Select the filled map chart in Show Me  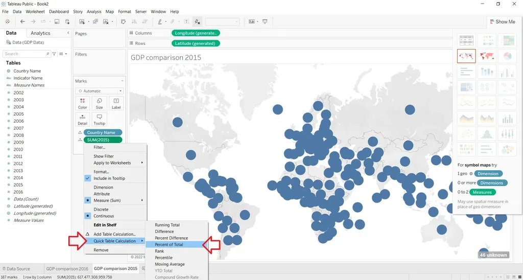tap(486, 56)
